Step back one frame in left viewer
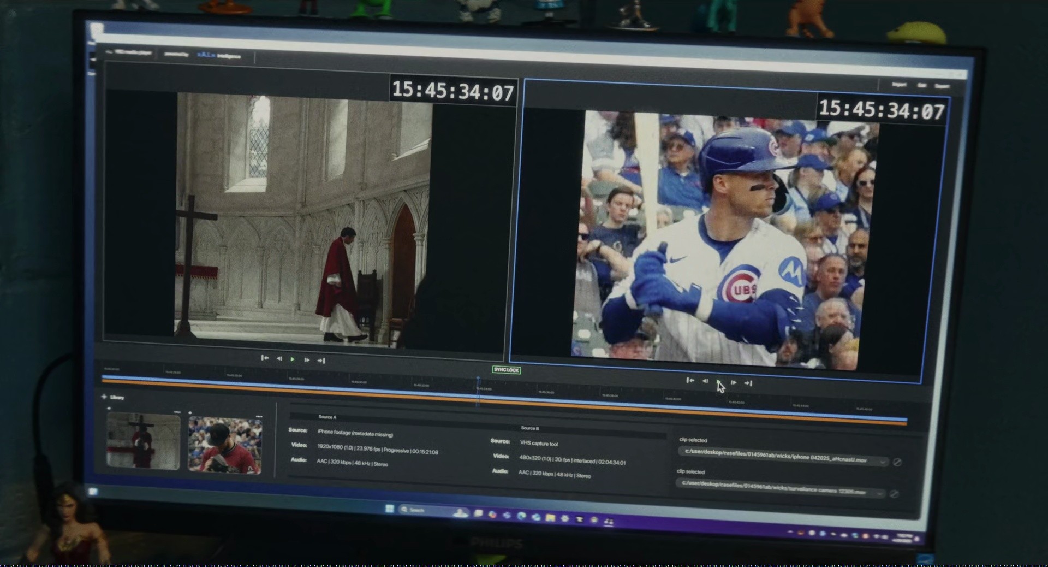 pos(279,359)
